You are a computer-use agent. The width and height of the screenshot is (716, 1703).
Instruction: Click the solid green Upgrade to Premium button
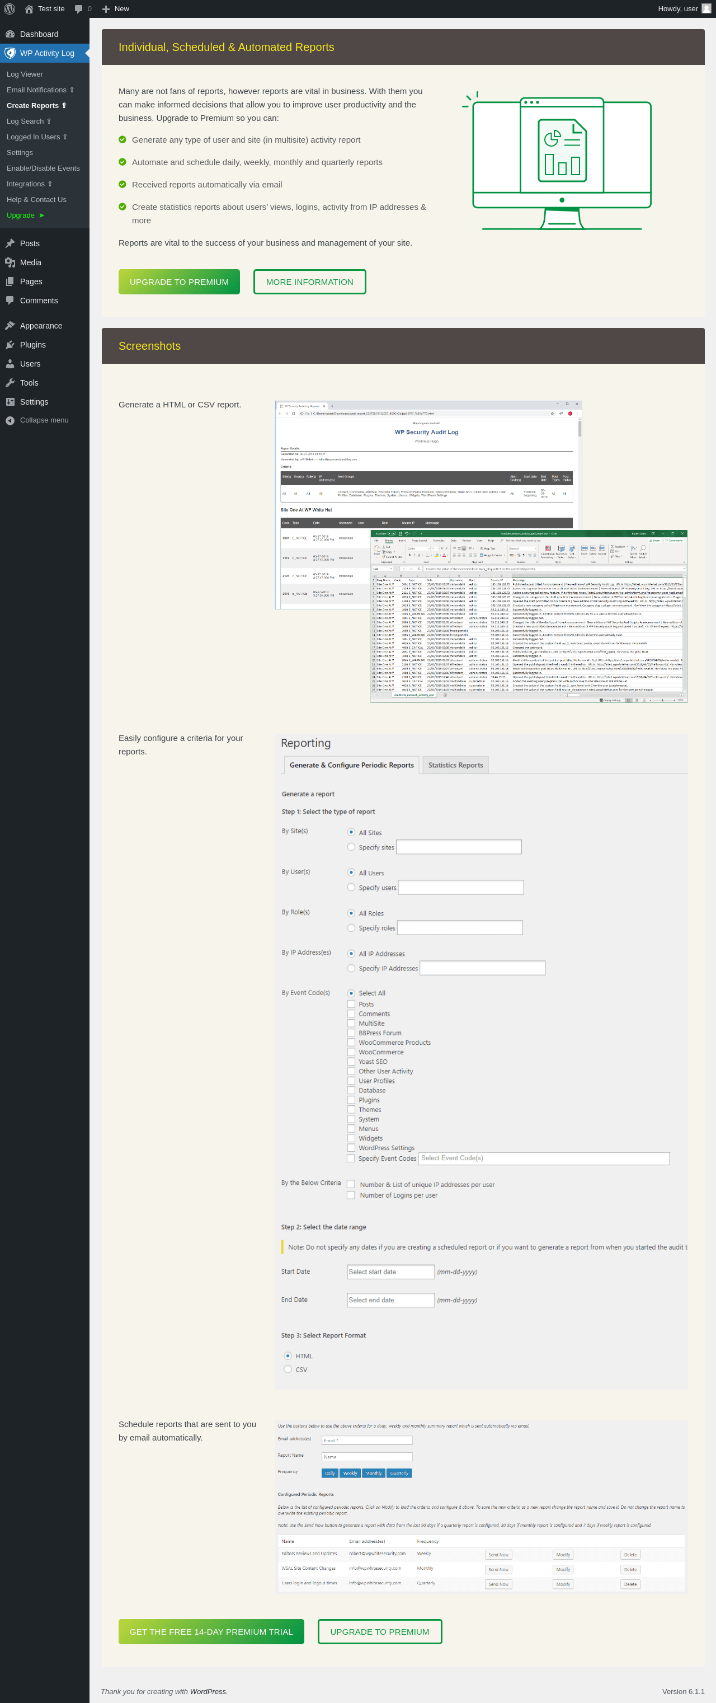click(x=179, y=282)
